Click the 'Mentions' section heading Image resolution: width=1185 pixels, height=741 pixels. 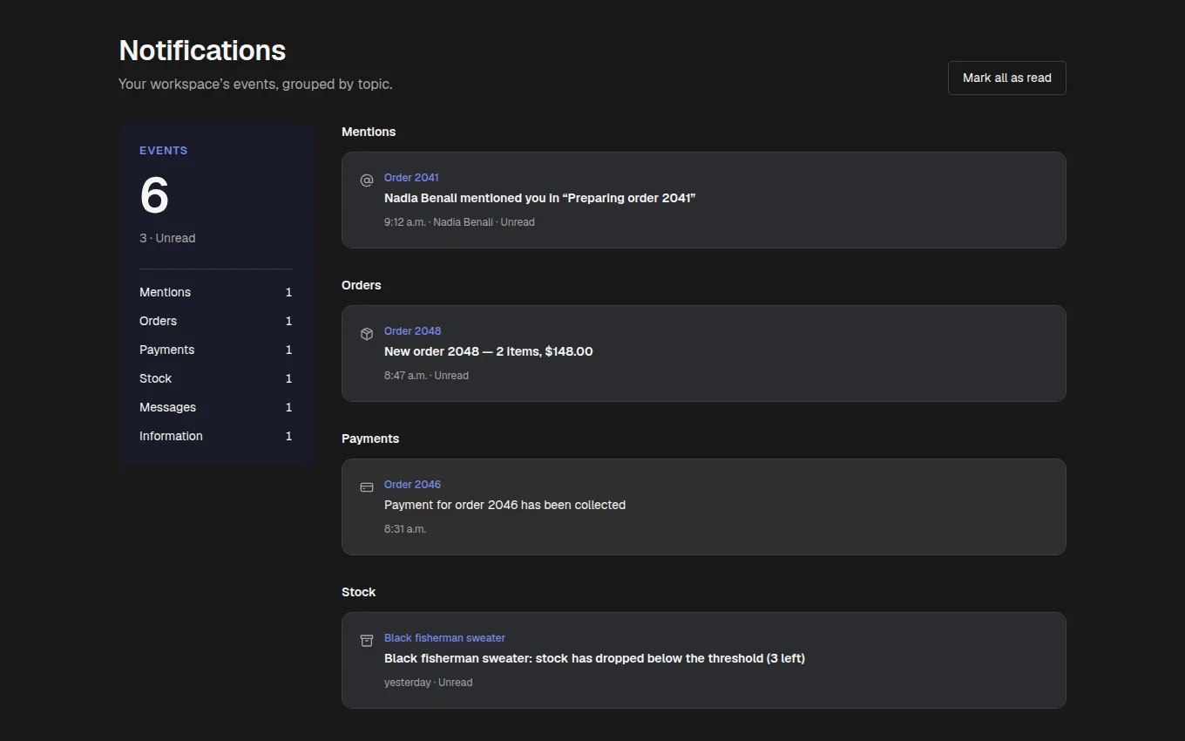click(x=369, y=132)
